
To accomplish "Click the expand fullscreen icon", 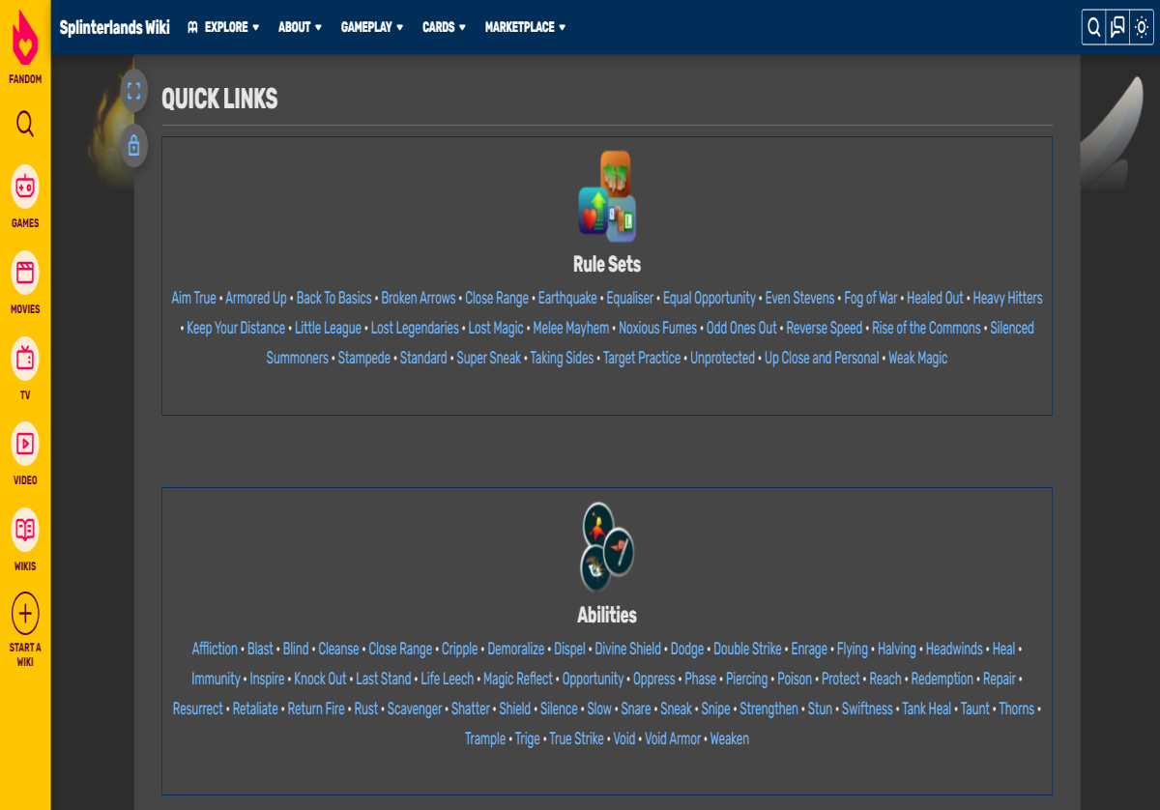I will 133,92.
